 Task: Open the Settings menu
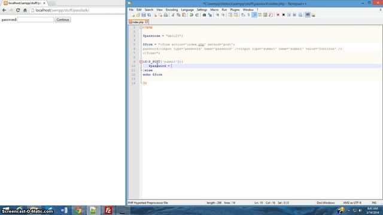(202, 10)
